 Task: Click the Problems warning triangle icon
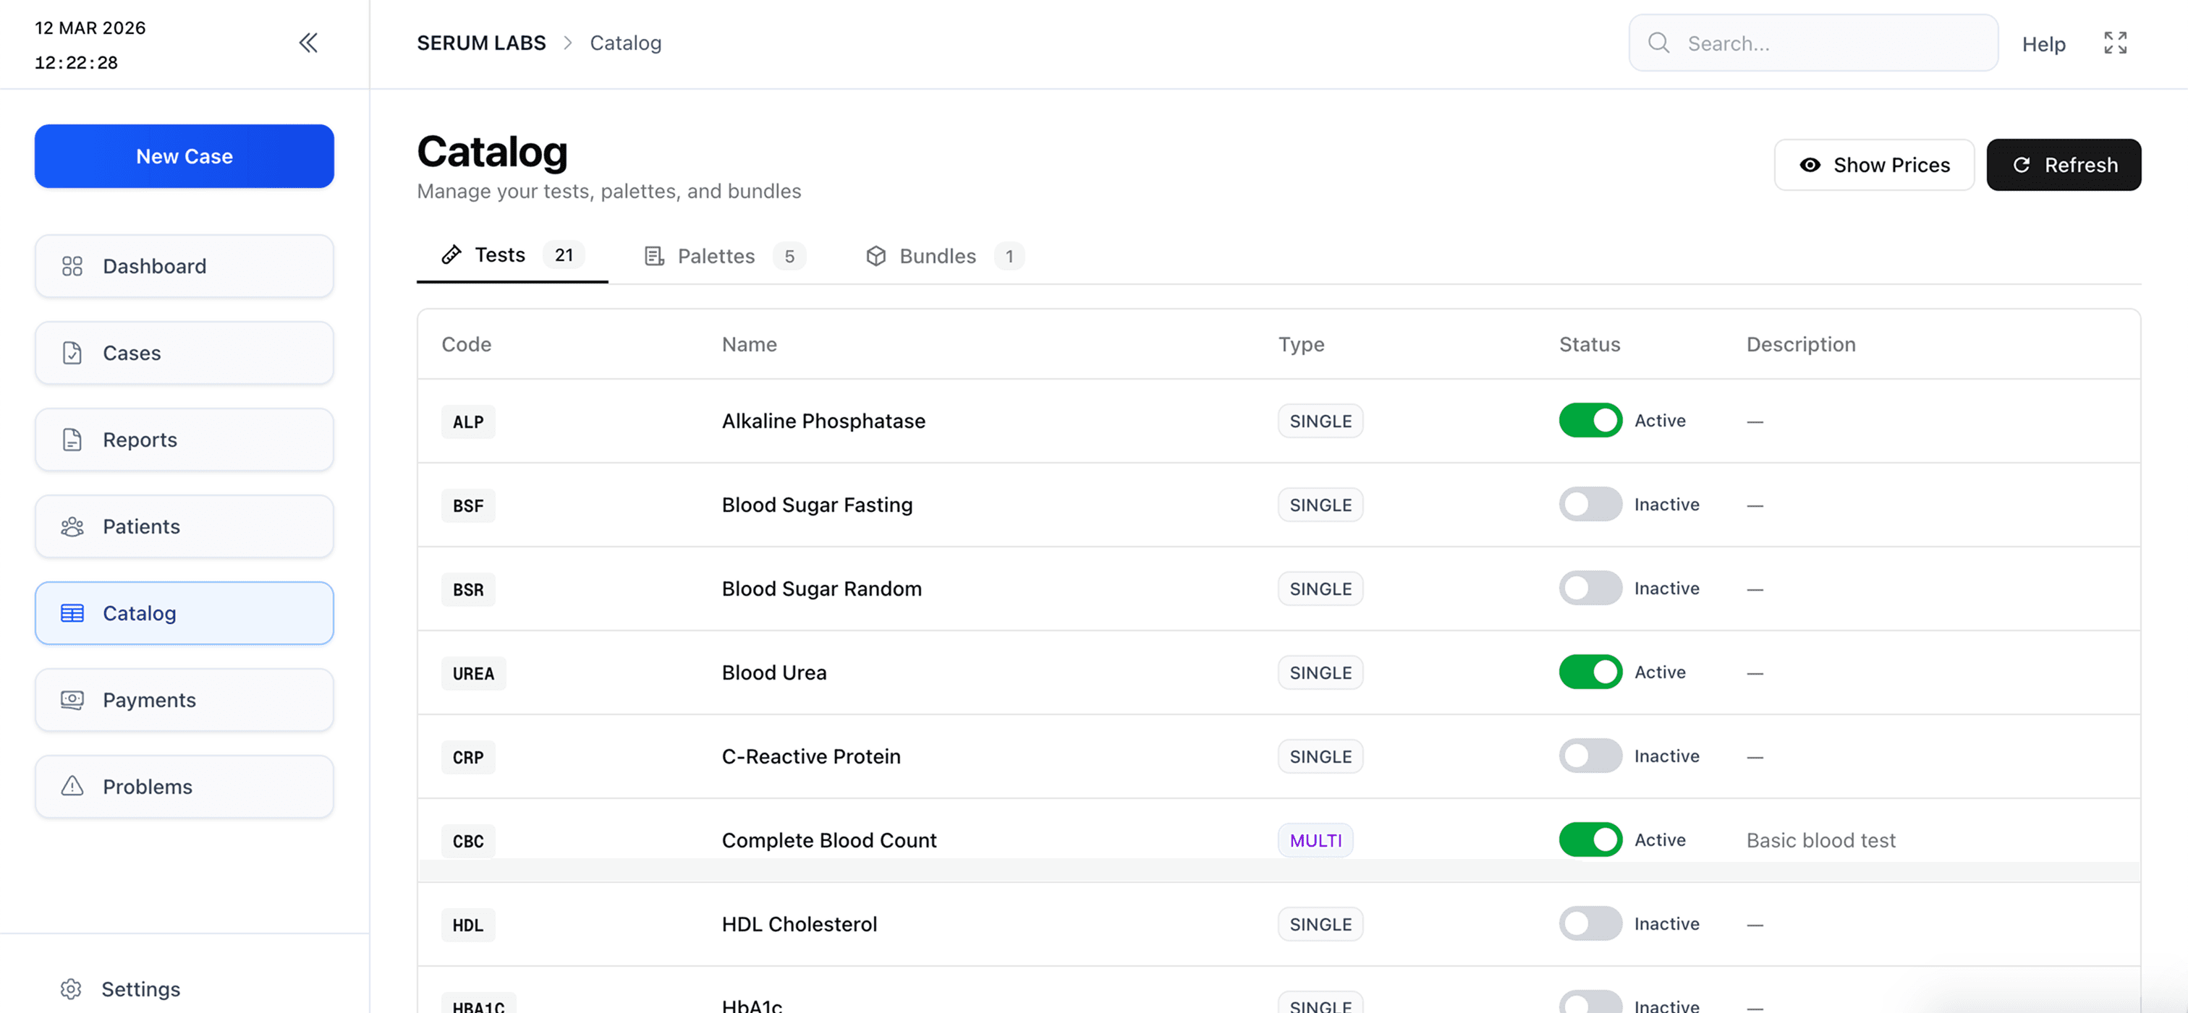[72, 786]
